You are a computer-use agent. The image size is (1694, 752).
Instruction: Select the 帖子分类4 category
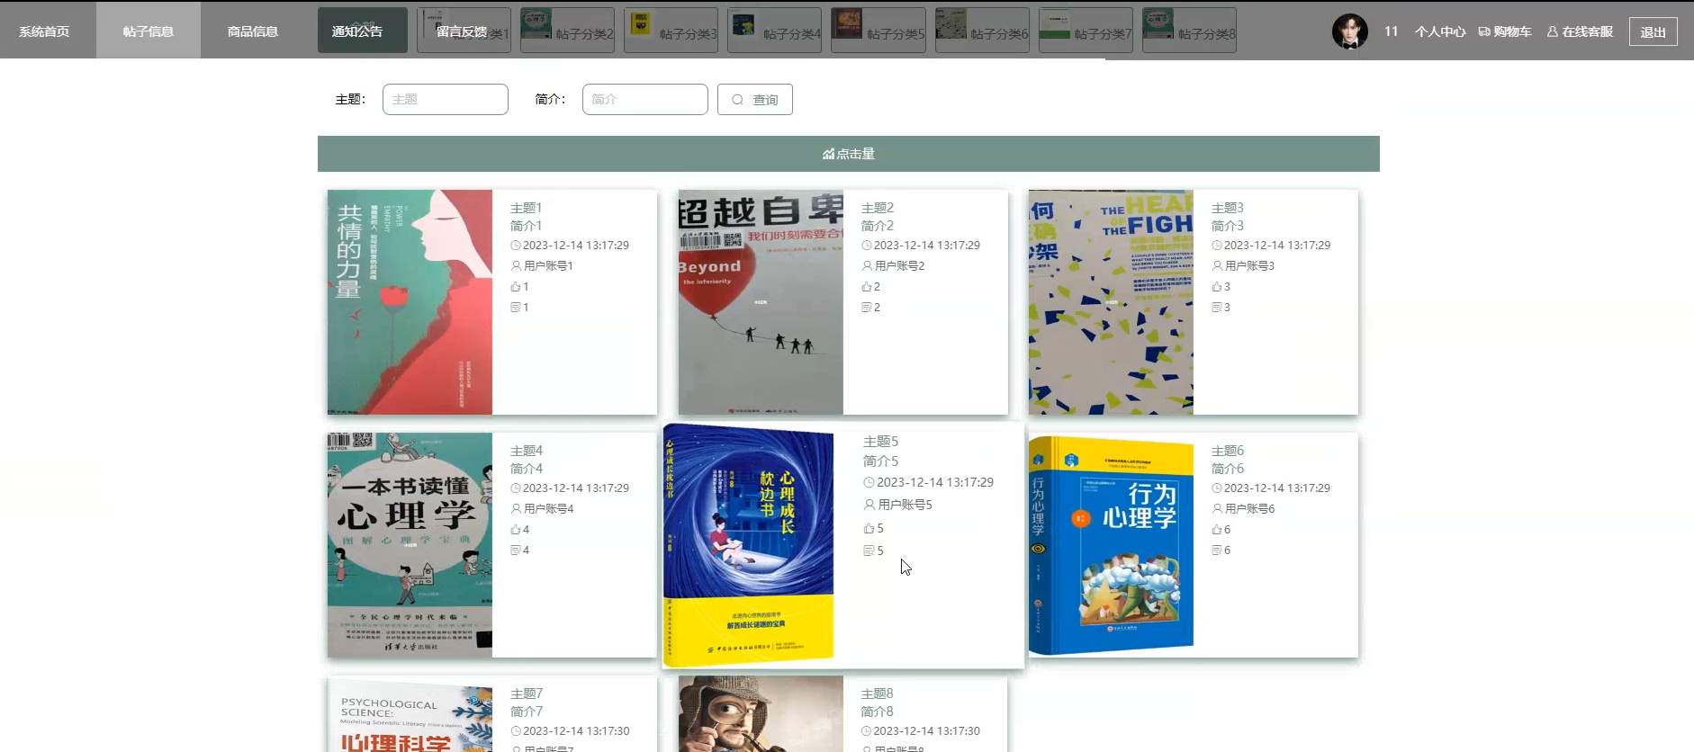(774, 31)
